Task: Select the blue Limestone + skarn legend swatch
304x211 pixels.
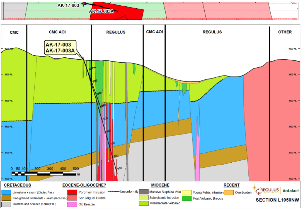Action: point(5,192)
